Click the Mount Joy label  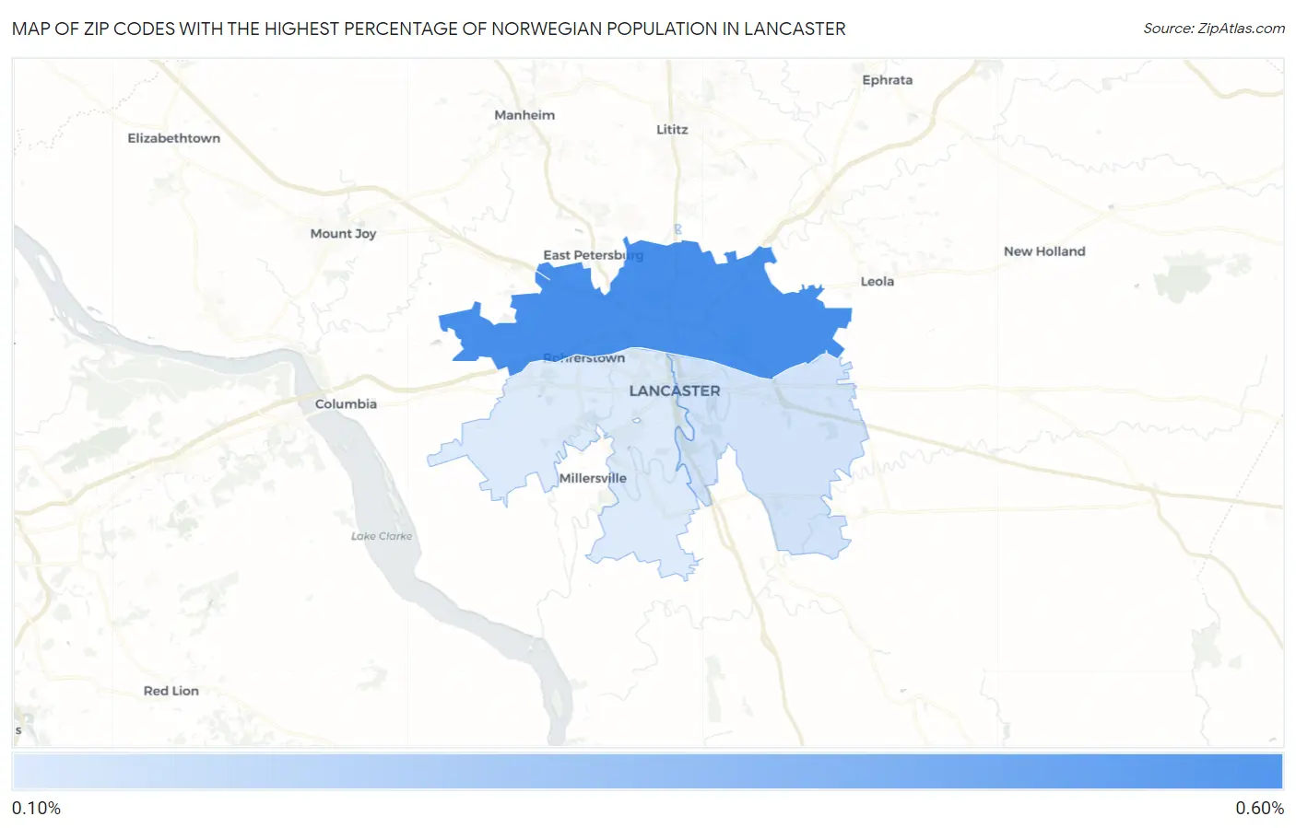coord(343,234)
